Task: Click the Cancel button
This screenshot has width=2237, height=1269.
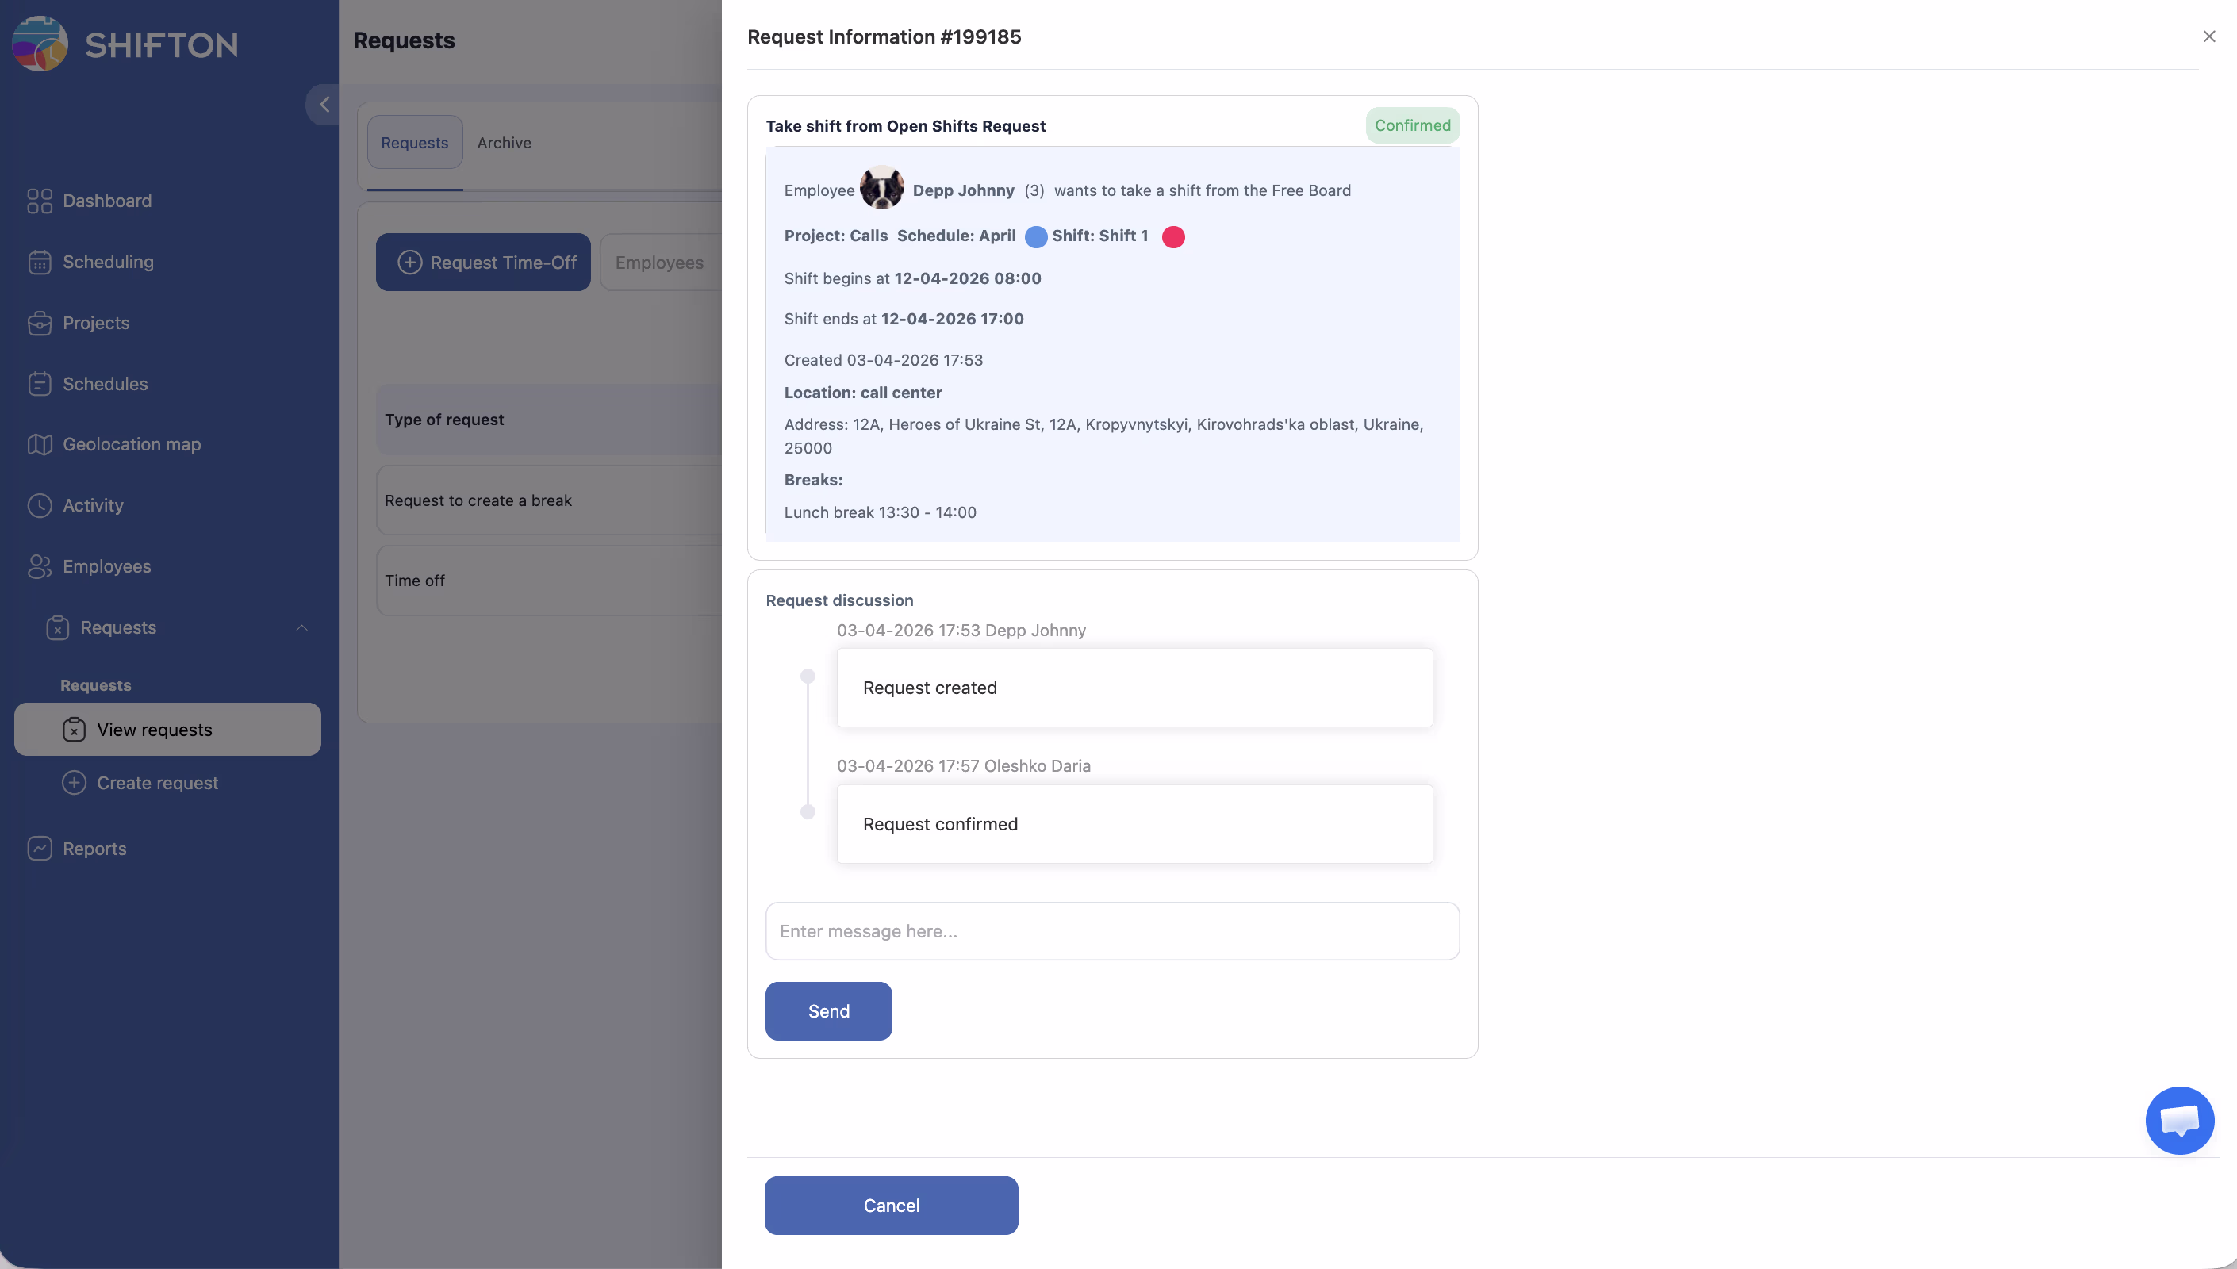Action: (x=891, y=1206)
